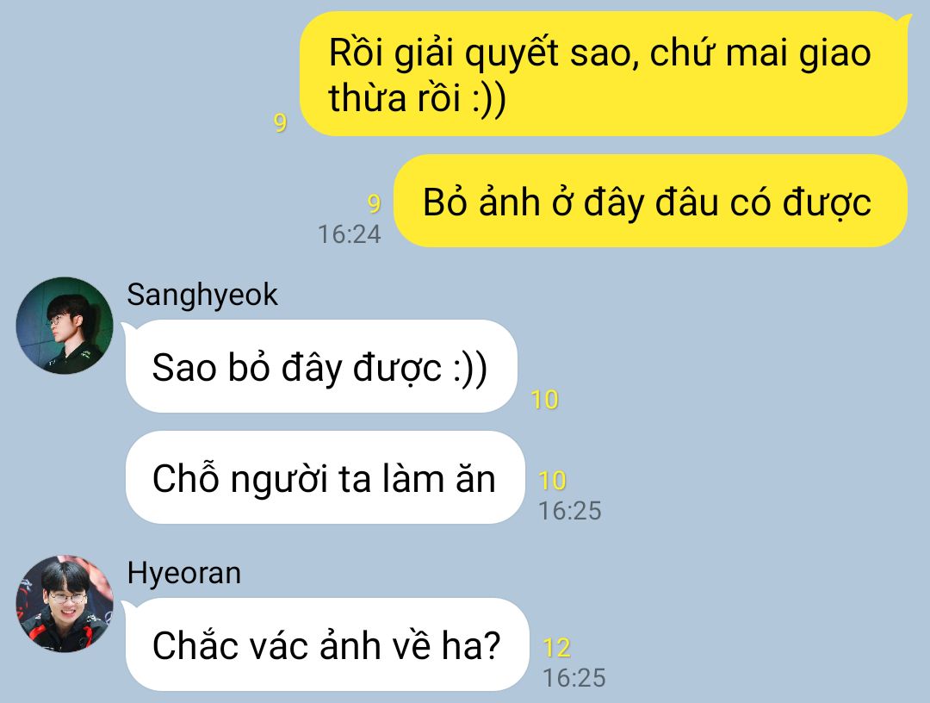Open Hyeoran's profile picture
Screen dimensions: 930x703
coord(65,604)
